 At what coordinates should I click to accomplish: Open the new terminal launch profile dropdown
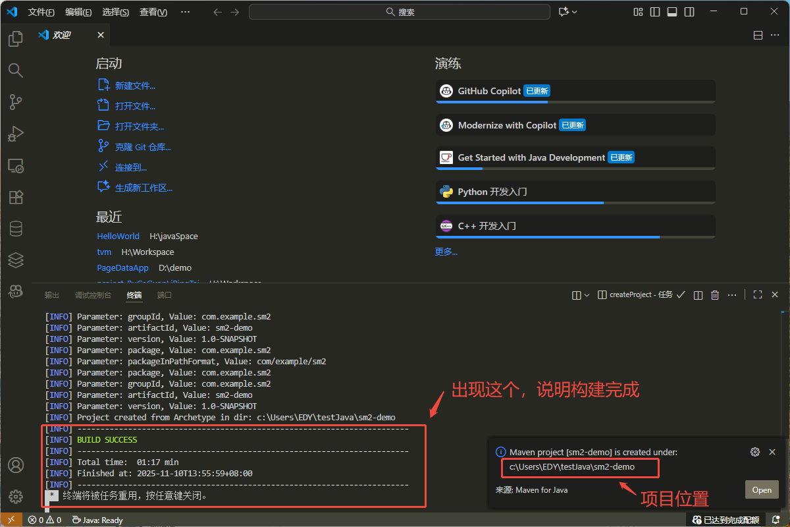587,295
